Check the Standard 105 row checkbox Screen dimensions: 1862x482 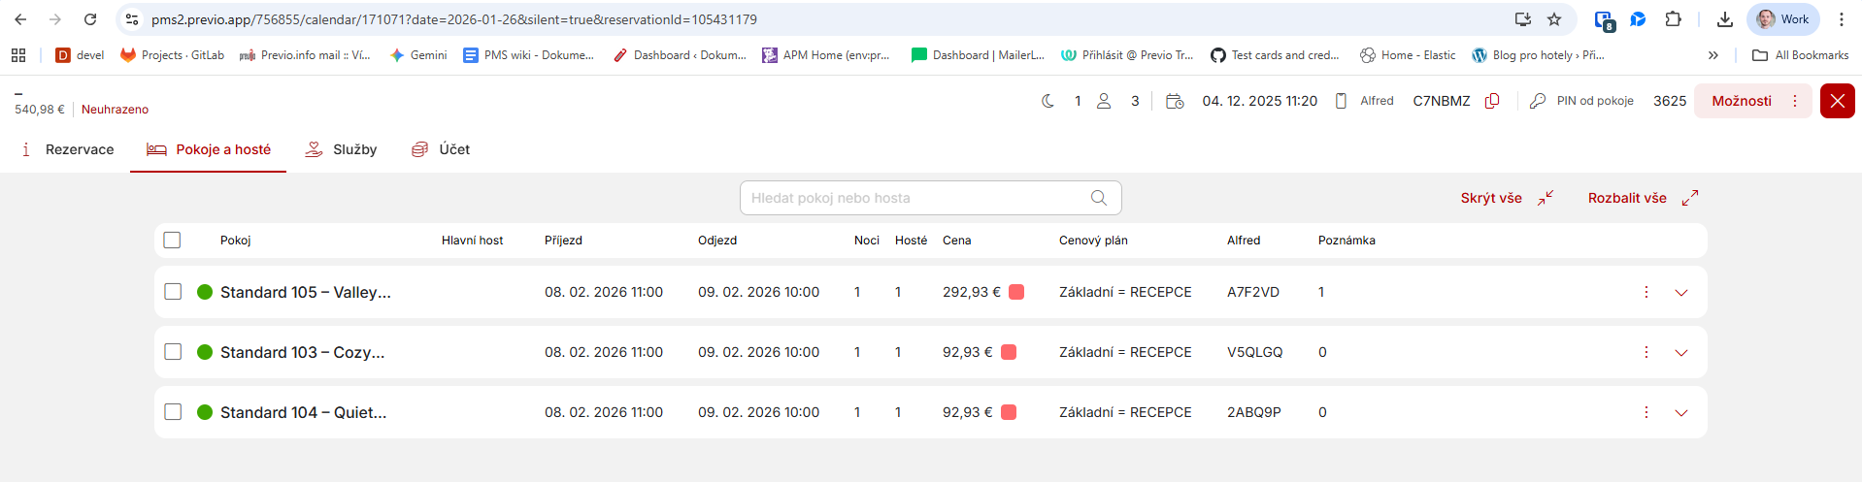click(173, 292)
